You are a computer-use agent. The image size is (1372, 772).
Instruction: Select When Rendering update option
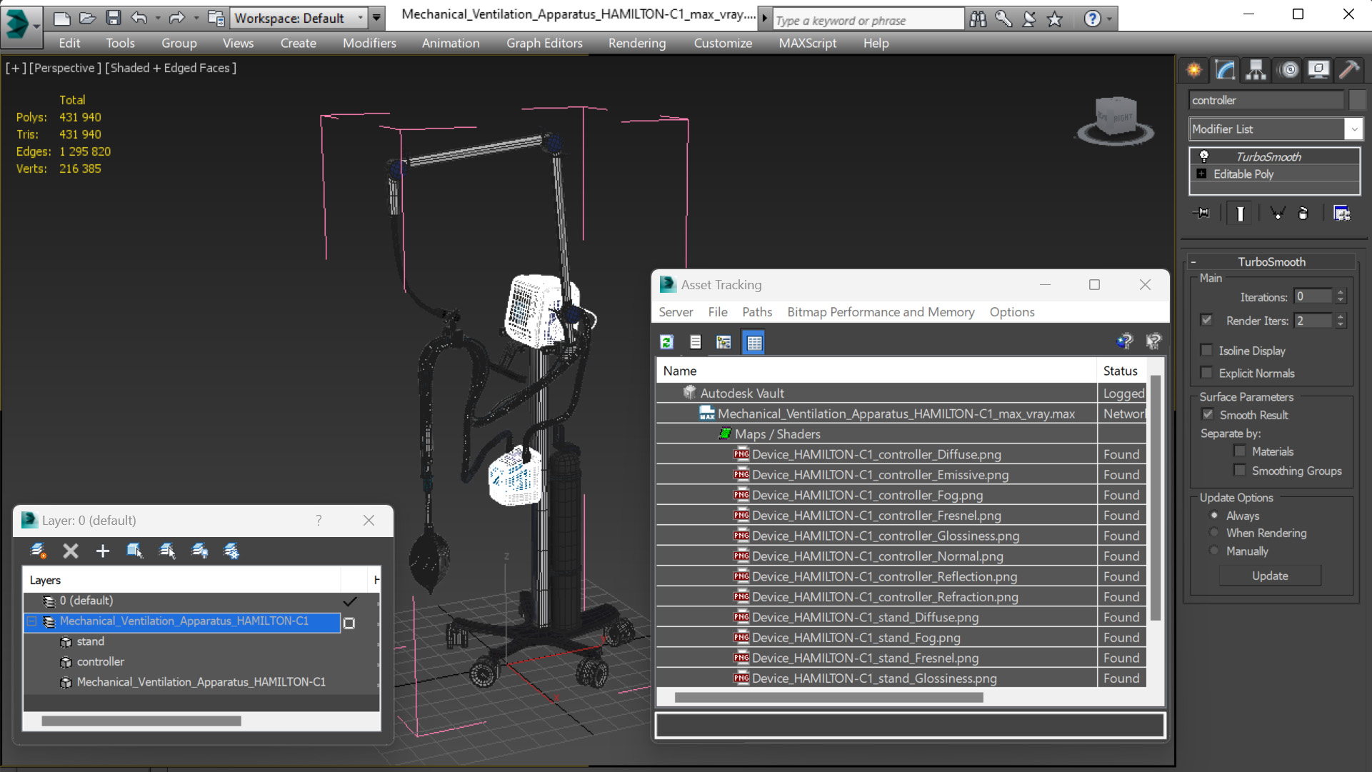1214,533
